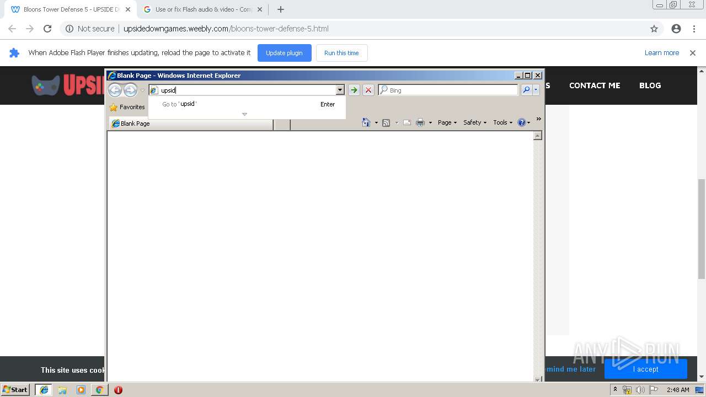The width and height of the screenshot is (706, 397).
Task: Click the plugin puzzle piece icon
Action: [x=14, y=53]
